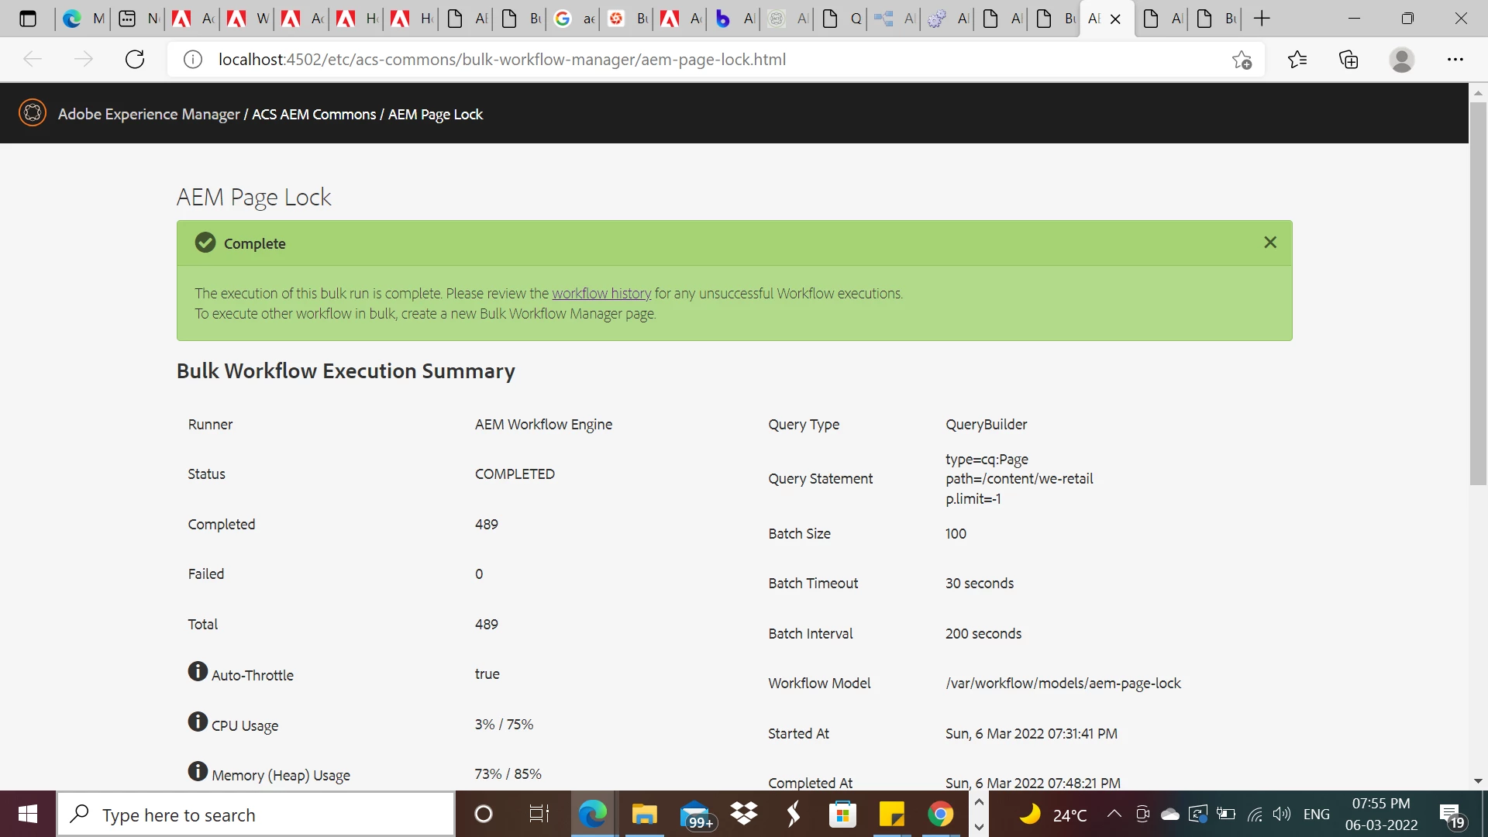The height and width of the screenshot is (837, 1488).
Task: Open the workflow history link
Action: (x=601, y=294)
